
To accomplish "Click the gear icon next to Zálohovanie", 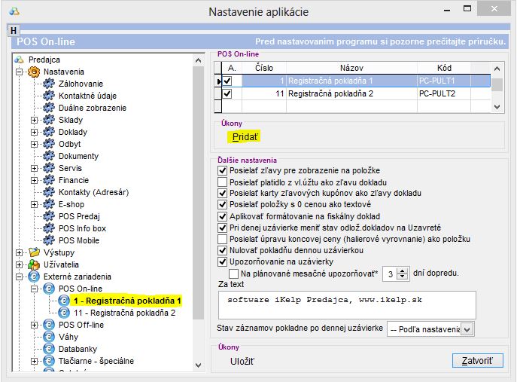I will click(x=49, y=84).
